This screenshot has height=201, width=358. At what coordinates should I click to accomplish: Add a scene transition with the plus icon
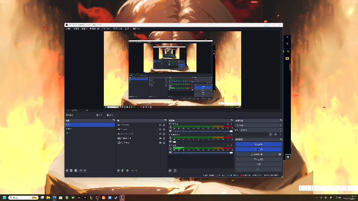pos(271,134)
